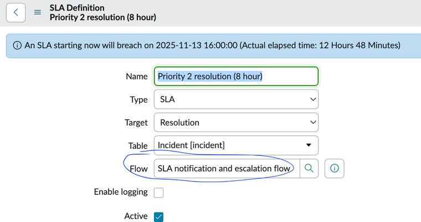Viewport: 421px width, 222px height.
Task: Open the Type dropdown showing SLA
Action: [236, 99]
